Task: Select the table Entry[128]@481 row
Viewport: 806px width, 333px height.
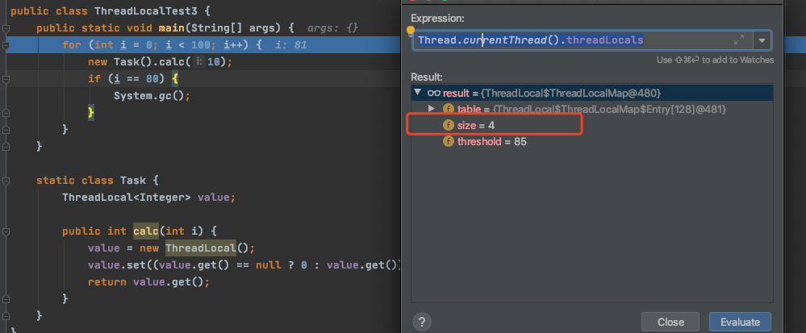Action: click(591, 109)
